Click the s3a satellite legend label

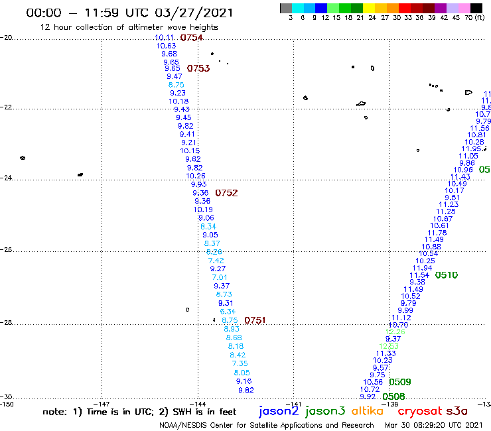click(456, 411)
